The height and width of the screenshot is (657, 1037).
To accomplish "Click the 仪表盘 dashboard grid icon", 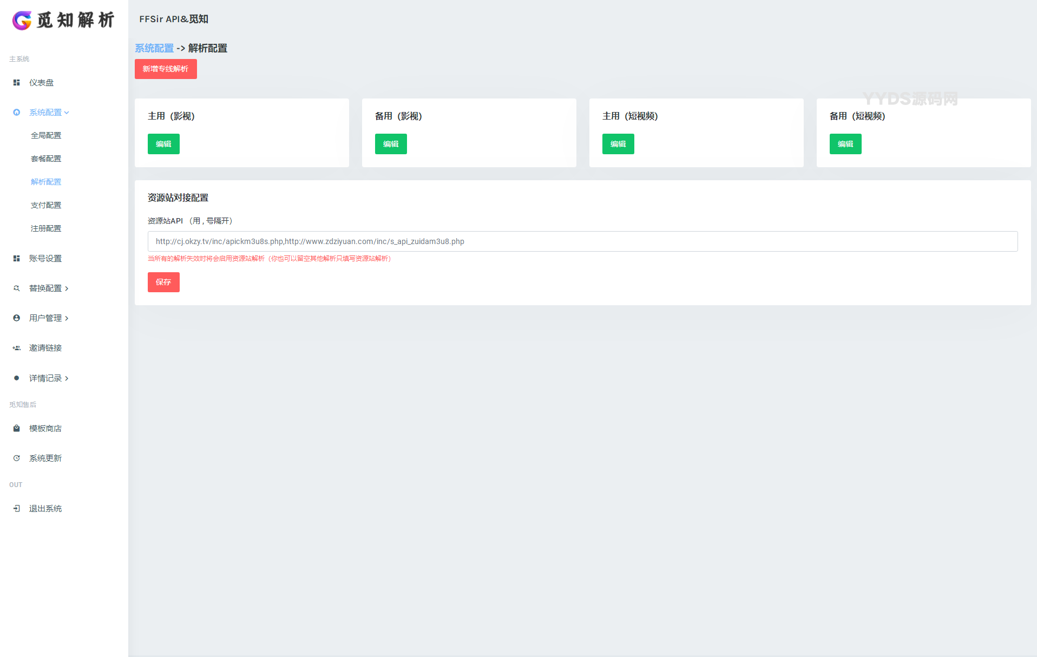I will pyautogui.click(x=16, y=83).
